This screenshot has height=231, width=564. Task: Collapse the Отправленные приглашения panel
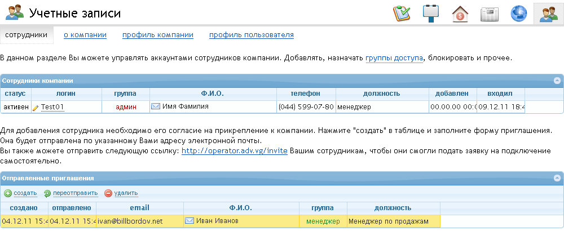pyautogui.click(x=557, y=178)
